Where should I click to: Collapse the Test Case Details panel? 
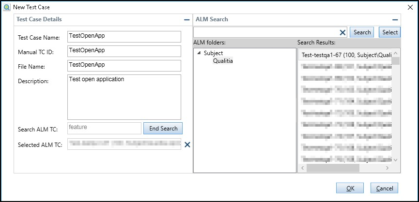click(x=186, y=20)
